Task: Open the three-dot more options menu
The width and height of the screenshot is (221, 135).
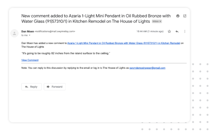Action: pos(185,31)
